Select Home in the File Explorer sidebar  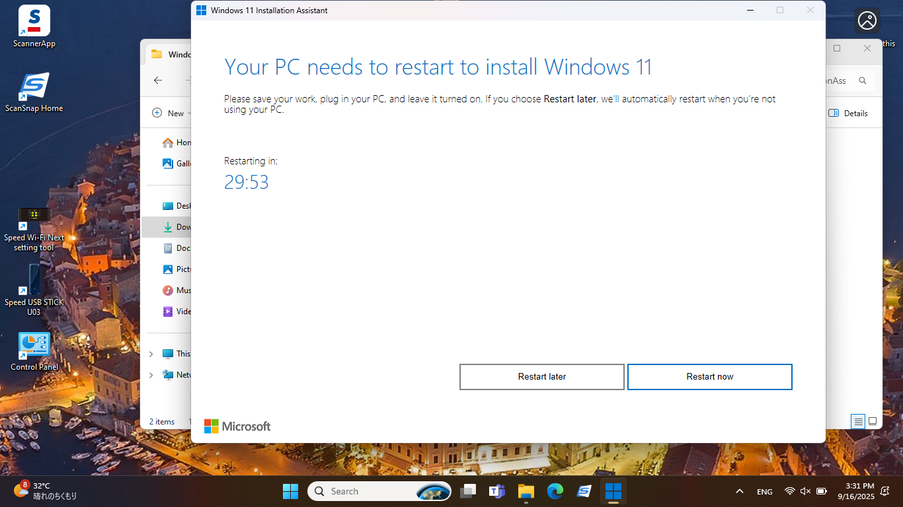pyautogui.click(x=177, y=143)
